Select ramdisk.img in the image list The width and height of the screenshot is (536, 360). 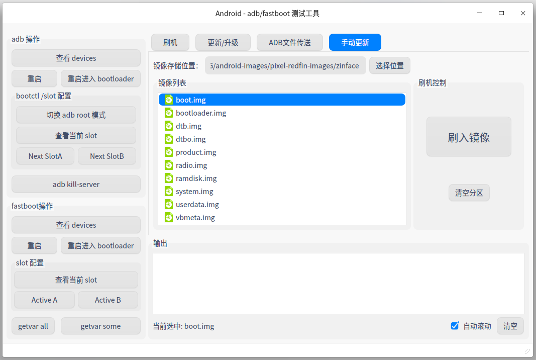[x=196, y=178]
